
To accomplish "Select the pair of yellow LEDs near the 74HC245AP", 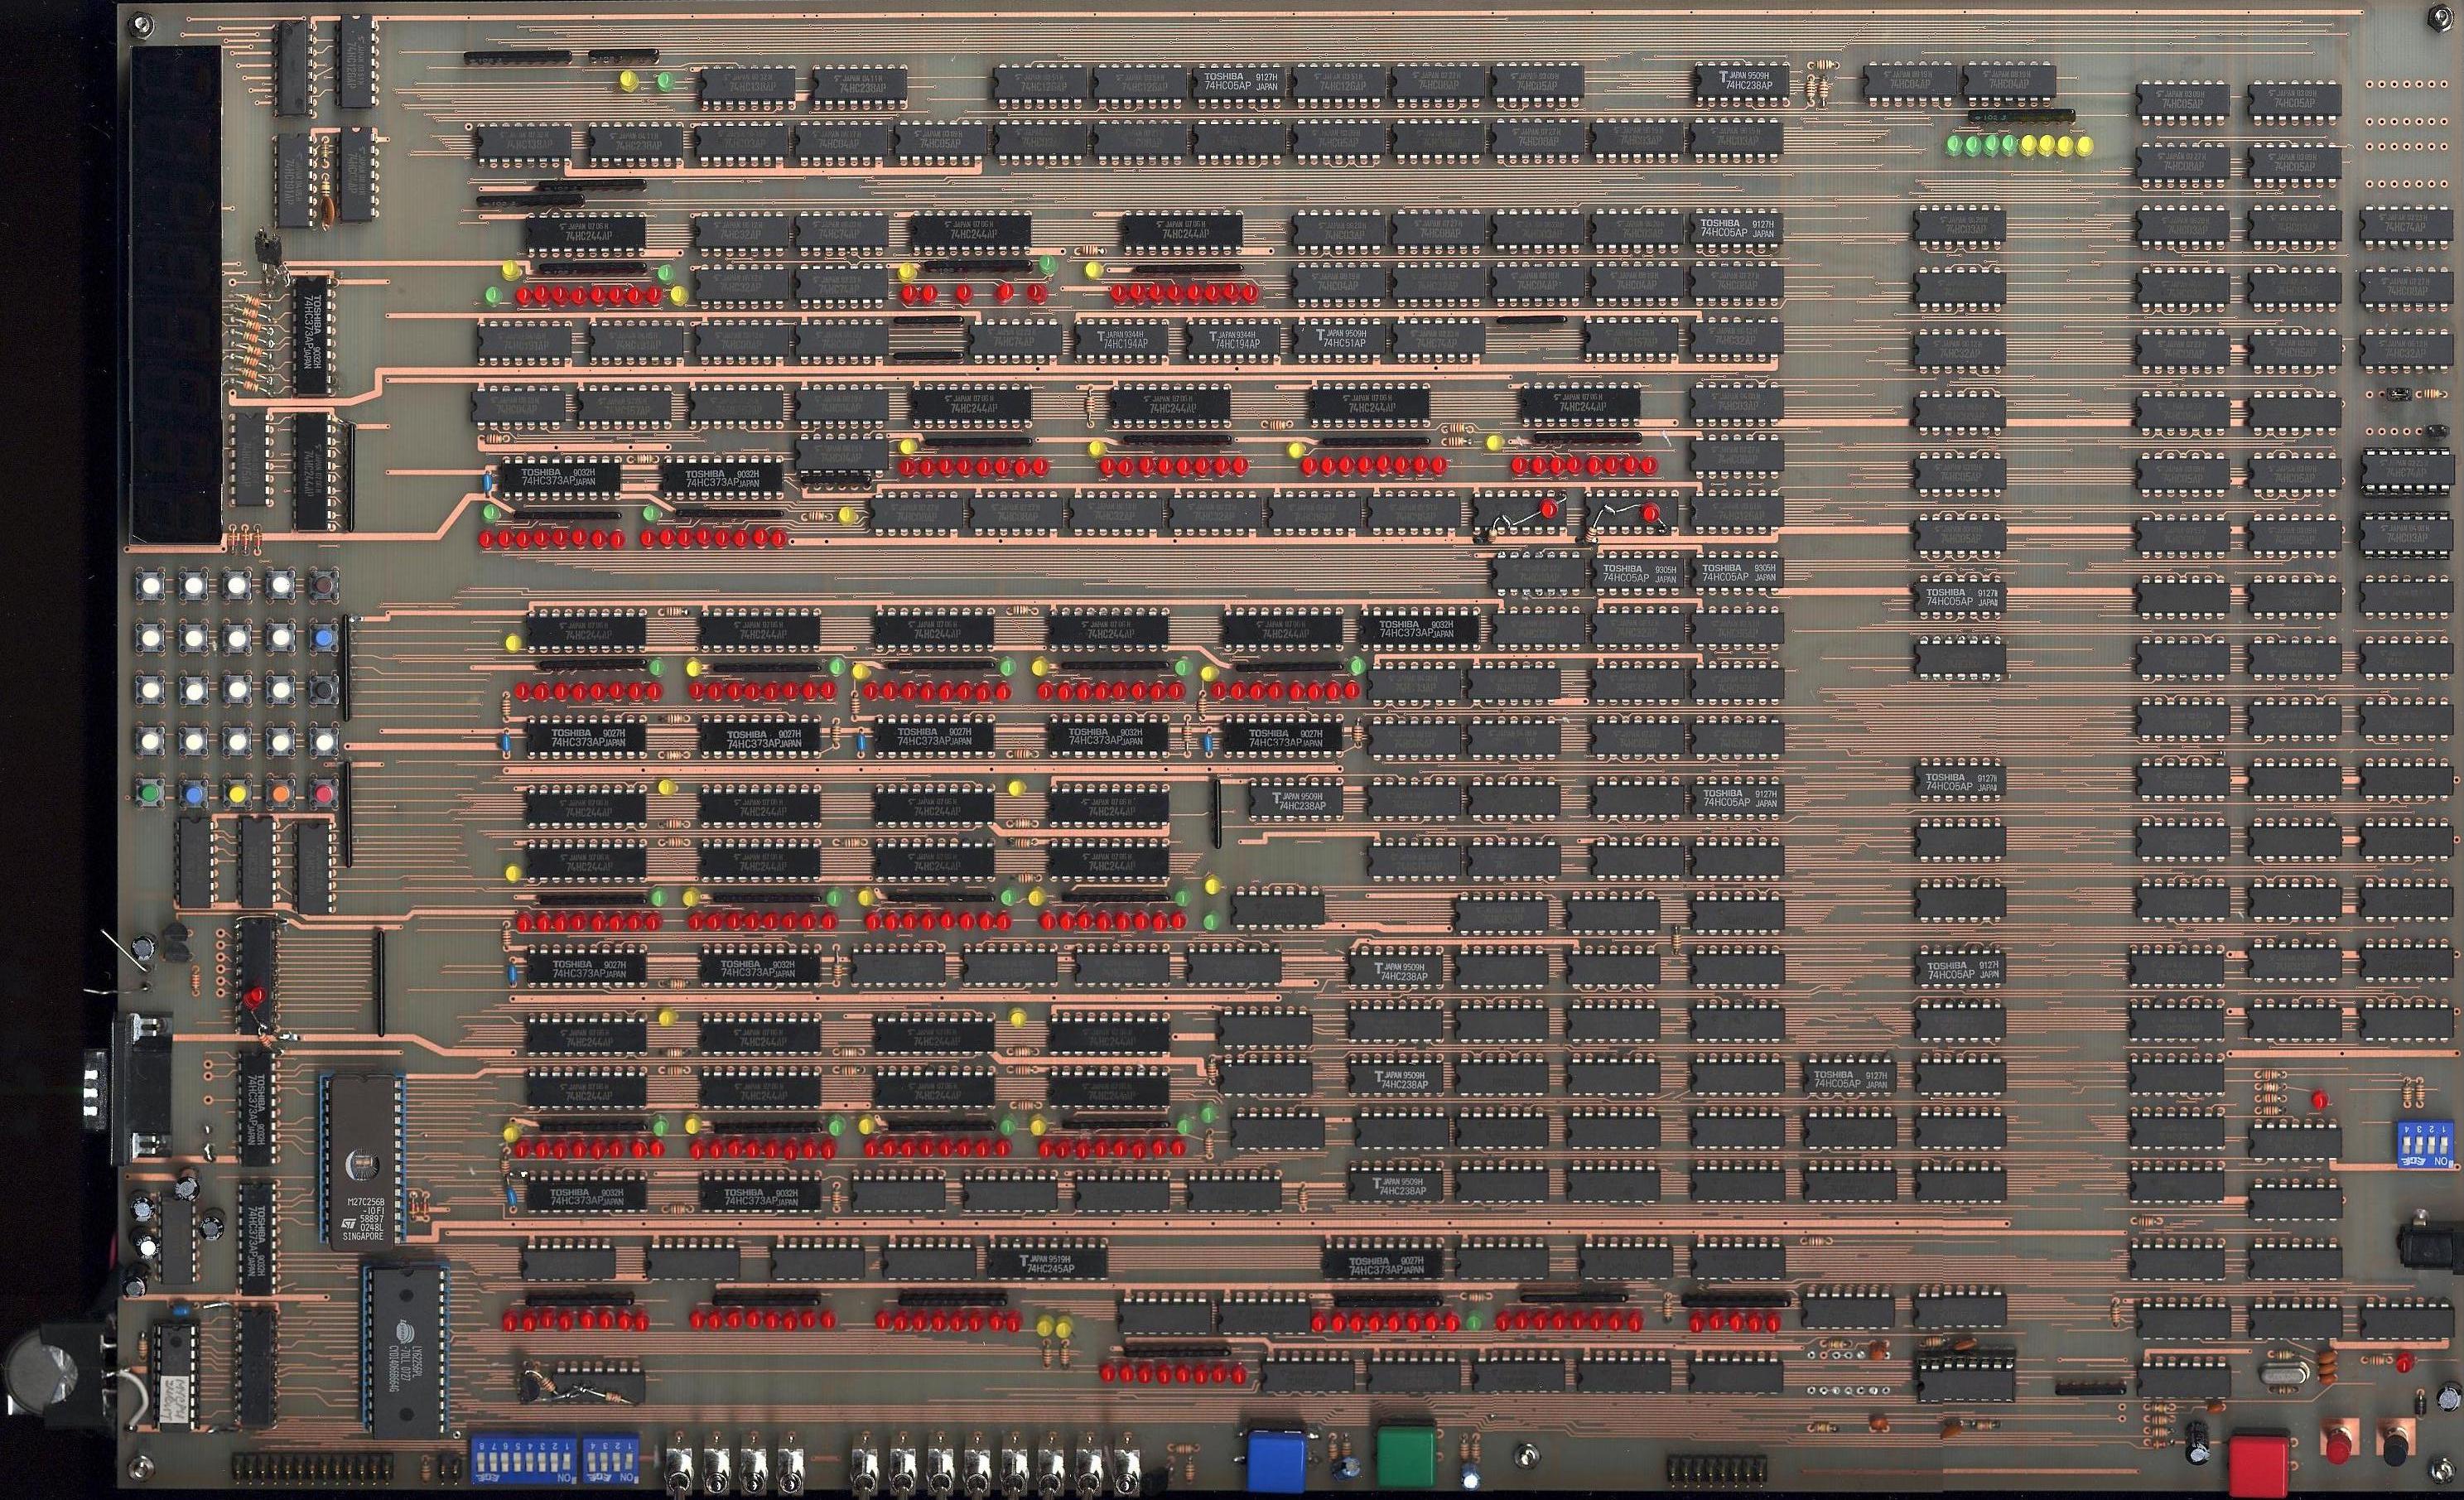I will [x=1054, y=1327].
